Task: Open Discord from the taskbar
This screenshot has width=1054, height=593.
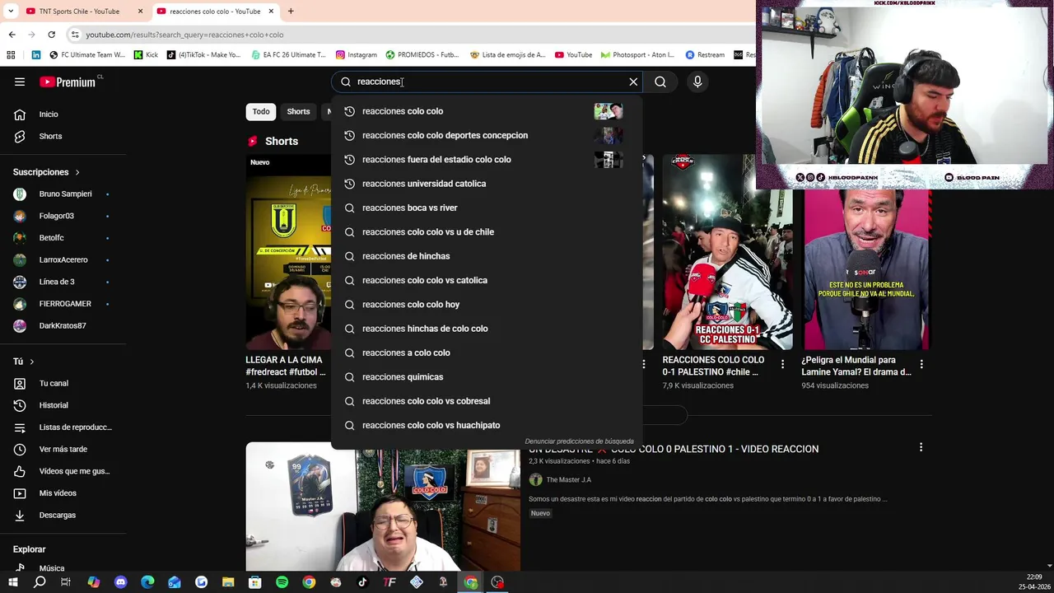Action: (x=121, y=582)
